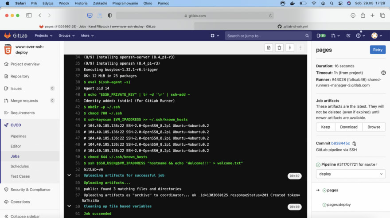Click the search magnifier in GitLab search

(x=307, y=36)
